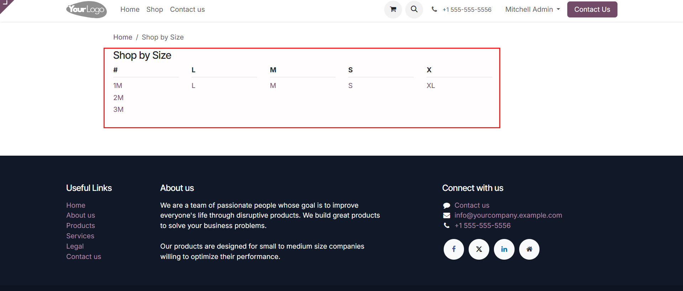
Task: Click the home icon in footer social row
Action: pos(529,249)
